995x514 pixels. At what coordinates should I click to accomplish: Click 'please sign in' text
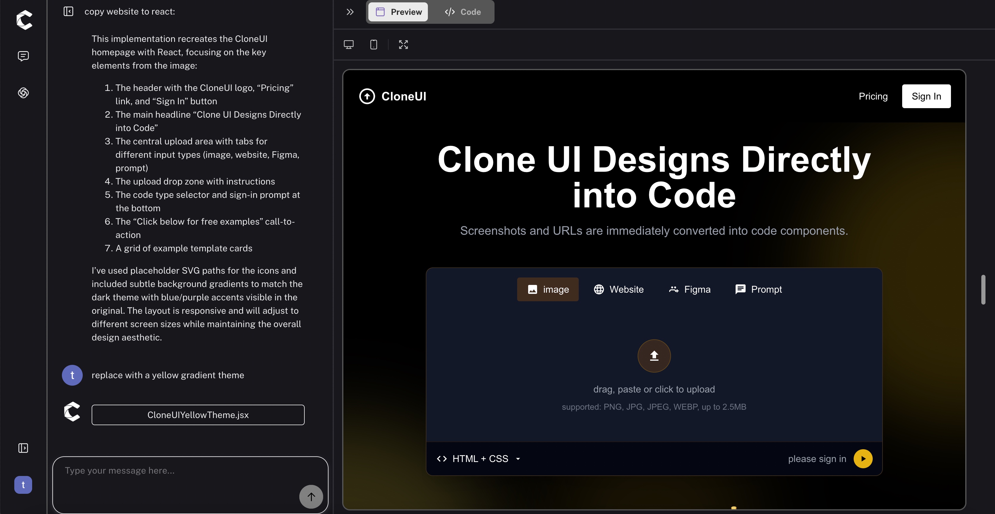click(x=817, y=459)
